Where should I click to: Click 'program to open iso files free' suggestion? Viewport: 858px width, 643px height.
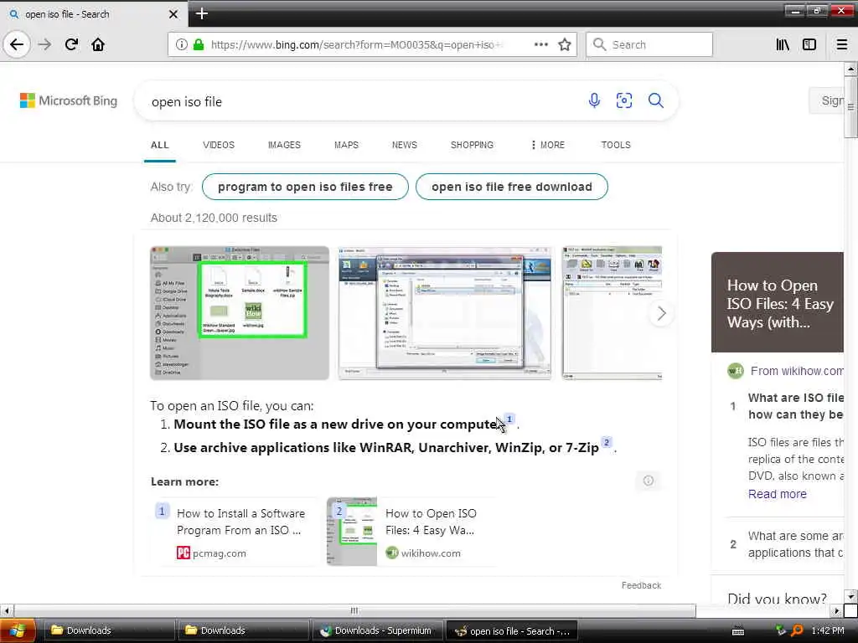305,187
